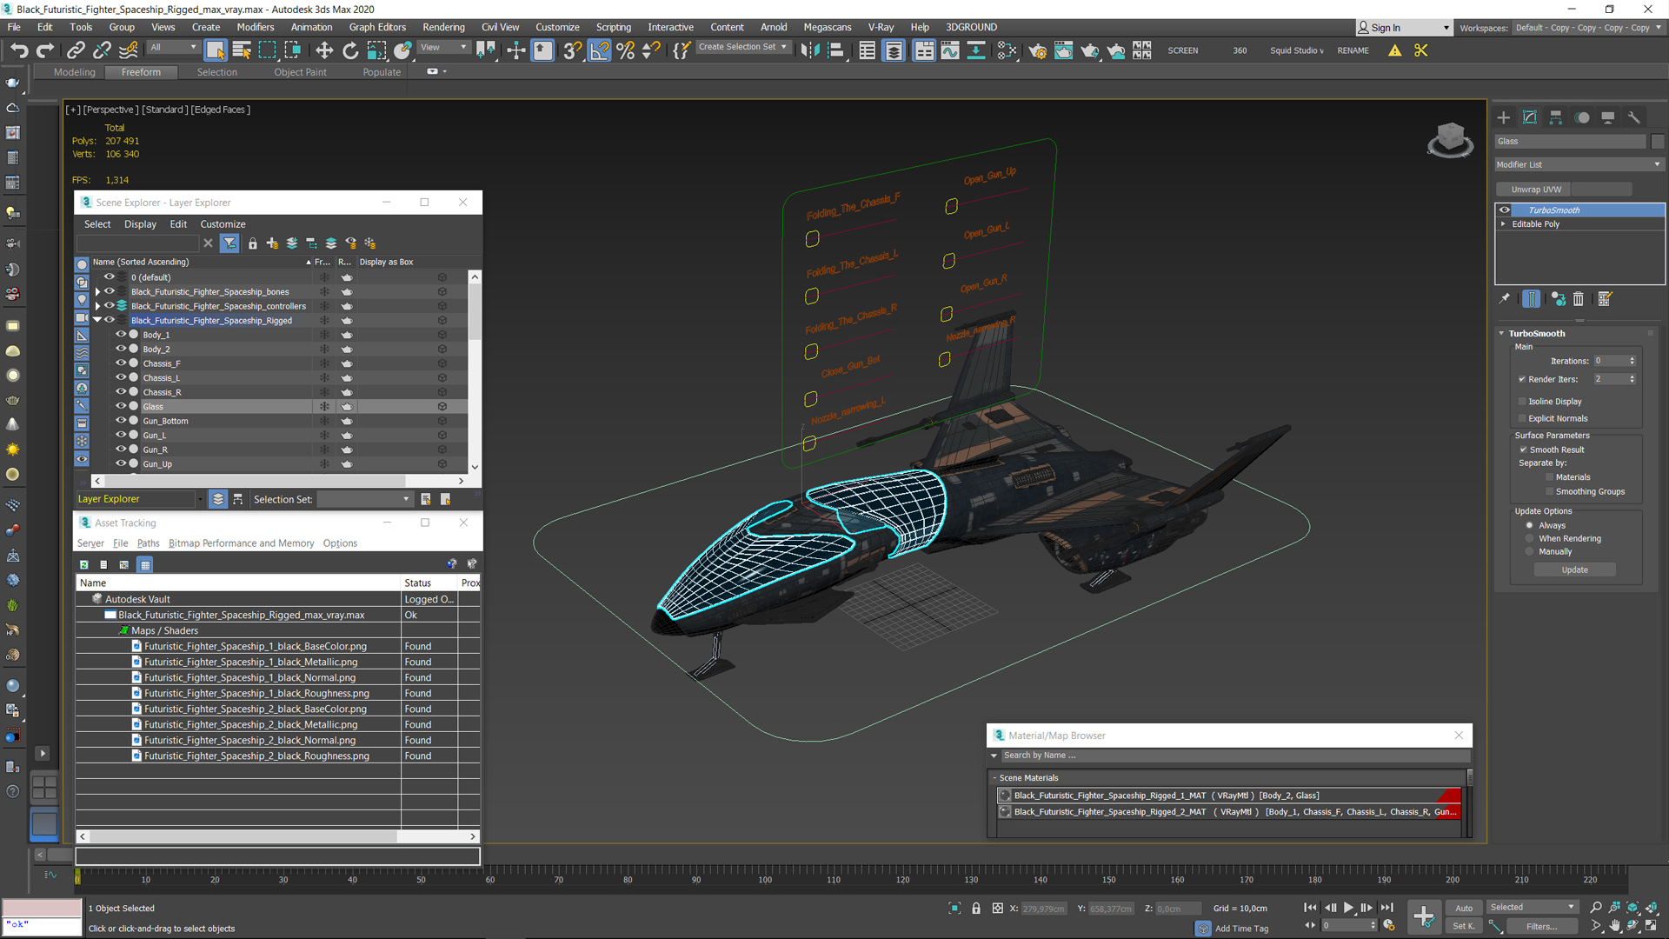Hide the Body_1 object via eye icon

tap(121, 334)
